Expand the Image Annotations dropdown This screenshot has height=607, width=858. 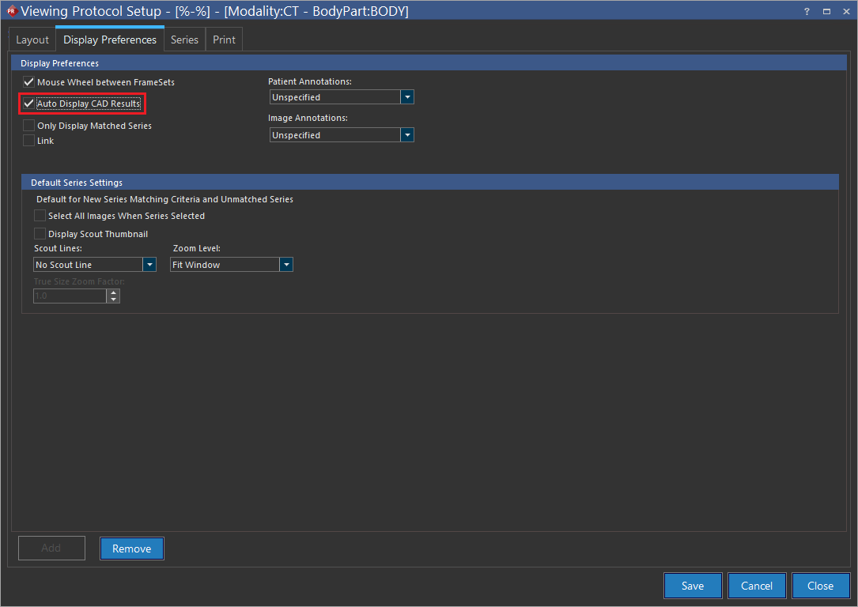[x=407, y=135]
